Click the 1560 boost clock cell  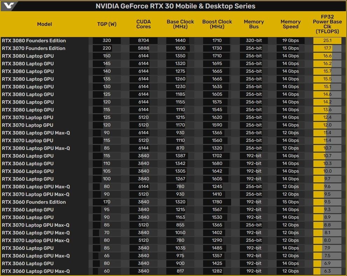pos(217,140)
